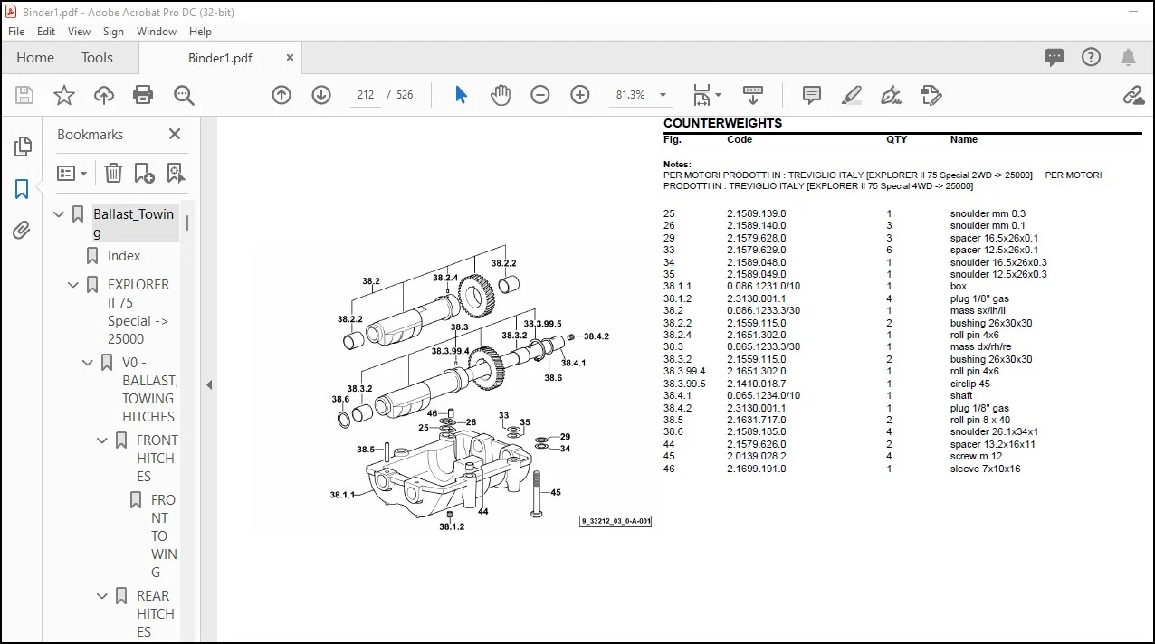Viewport: 1155px width, 644px height.
Task: Close the Binder1.pdf tab
Action: pos(290,57)
